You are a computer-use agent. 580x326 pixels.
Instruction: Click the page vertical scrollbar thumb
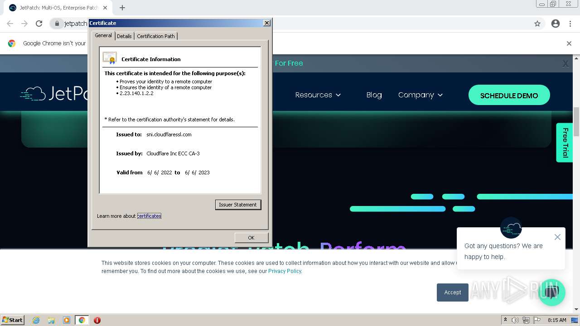(576, 121)
